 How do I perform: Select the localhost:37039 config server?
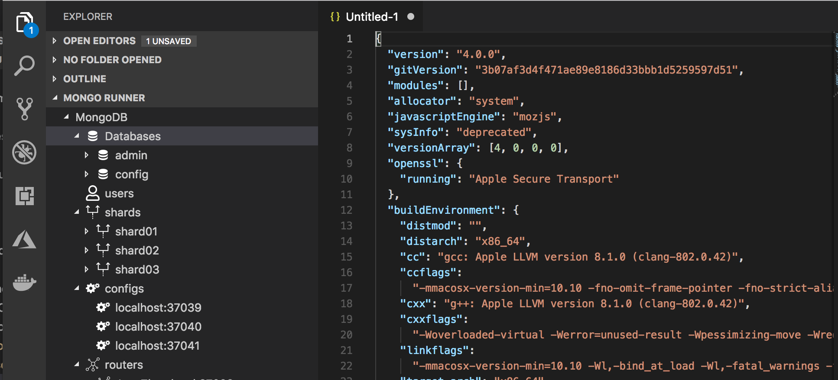pos(182,308)
